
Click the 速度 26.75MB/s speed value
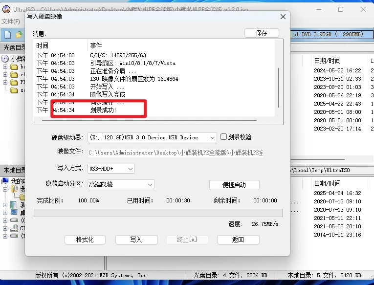(265, 224)
